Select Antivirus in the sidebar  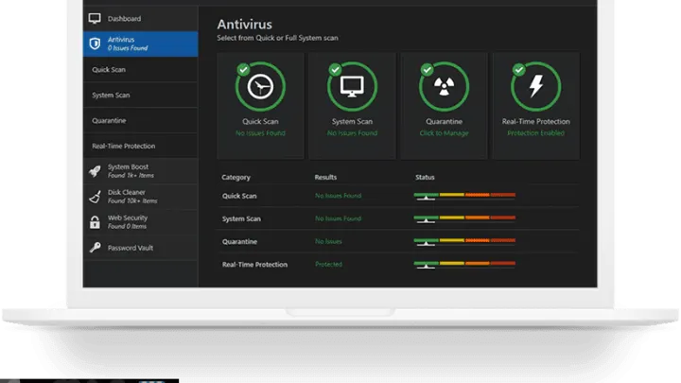pos(140,44)
